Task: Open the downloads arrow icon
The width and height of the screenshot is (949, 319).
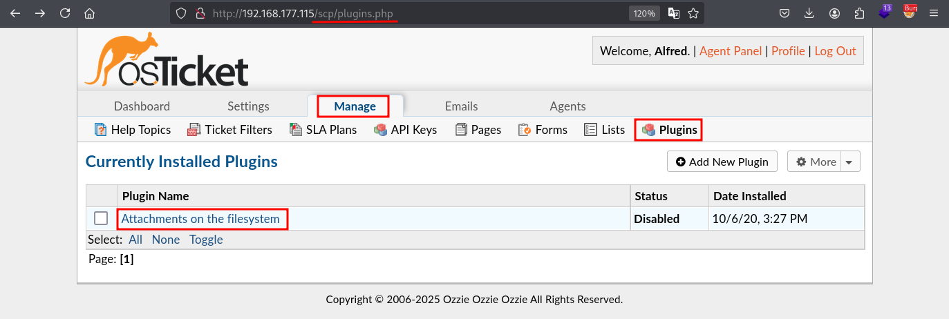Action: coord(810,13)
